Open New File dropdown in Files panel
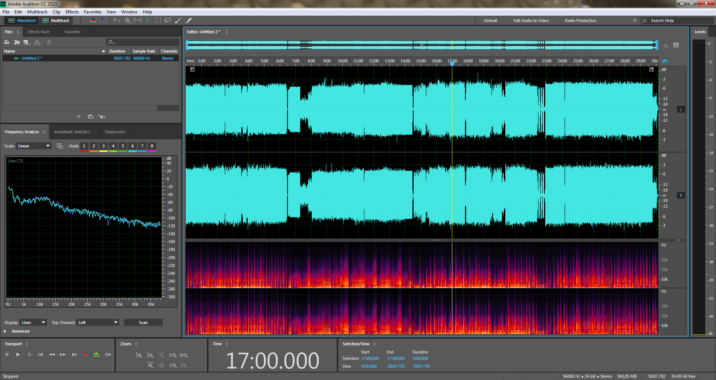716x380 pixels. (27, 42)
